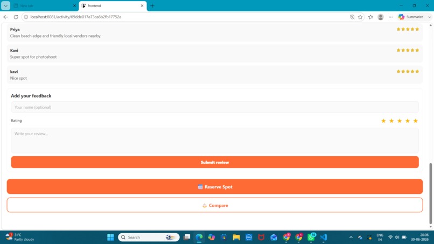
Task: Open a new browser tab with plus
Action: [152, 5]
